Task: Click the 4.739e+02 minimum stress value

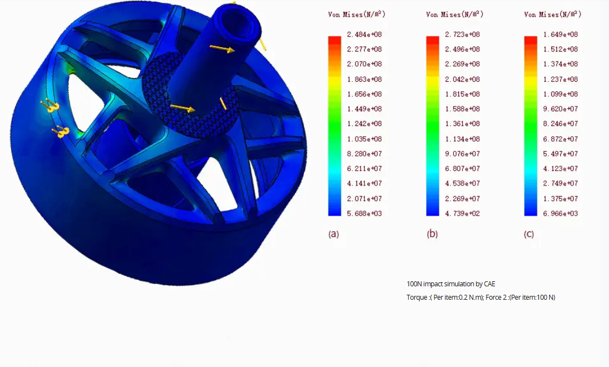Action: click(462, 213)
